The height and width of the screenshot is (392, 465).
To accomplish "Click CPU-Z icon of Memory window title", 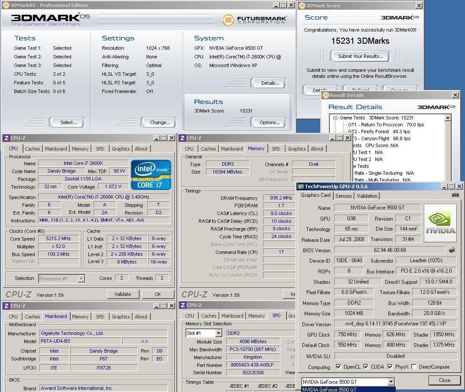I will [182, 138].
